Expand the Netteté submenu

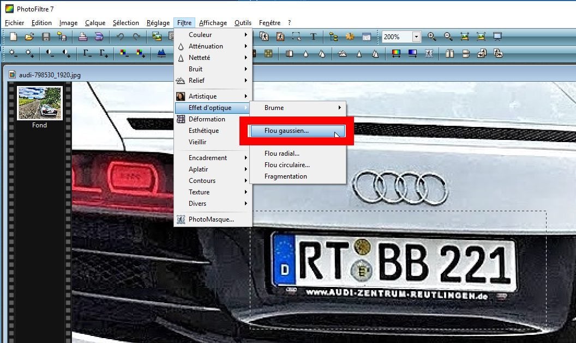click(213, 58)
